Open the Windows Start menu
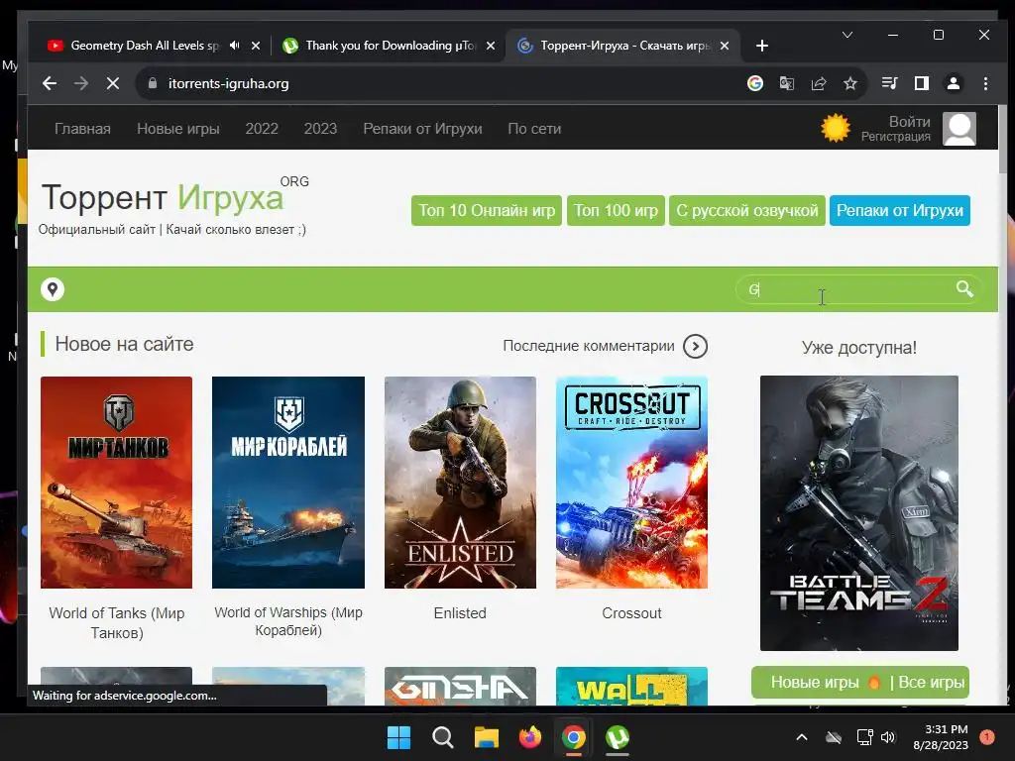Image resolution: width=1015 pixels, height=761 pixels. click(398, 737)
